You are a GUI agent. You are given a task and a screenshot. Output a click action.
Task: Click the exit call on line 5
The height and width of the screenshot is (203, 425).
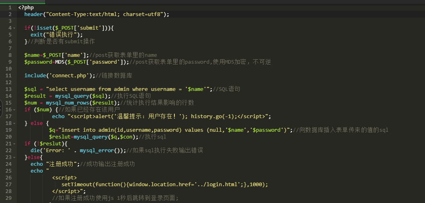(x=36, y=35)
